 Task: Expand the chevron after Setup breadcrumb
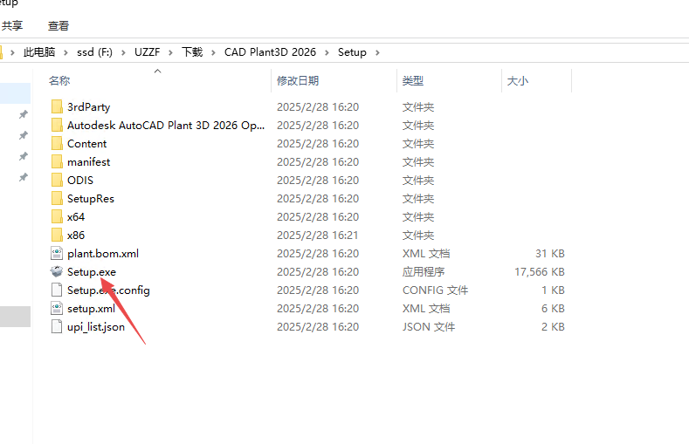pyautogui.click(x=377, y=52)
